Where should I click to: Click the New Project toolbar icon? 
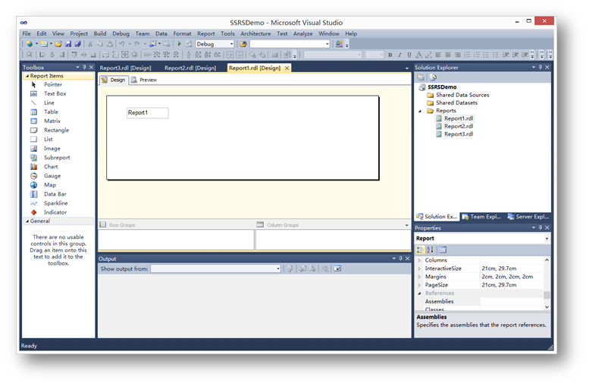(30, 44)
